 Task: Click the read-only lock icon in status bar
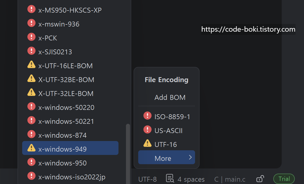coord(260,179)
